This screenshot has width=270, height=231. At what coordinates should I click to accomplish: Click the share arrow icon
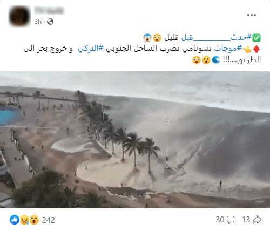pos(257,220)
